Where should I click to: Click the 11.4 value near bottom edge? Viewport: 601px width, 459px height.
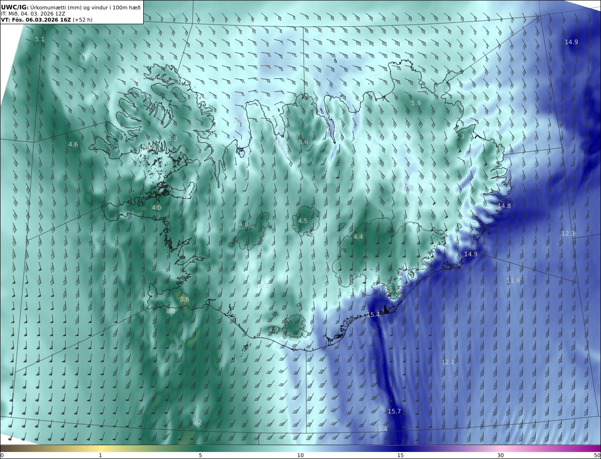click(381, 429)
